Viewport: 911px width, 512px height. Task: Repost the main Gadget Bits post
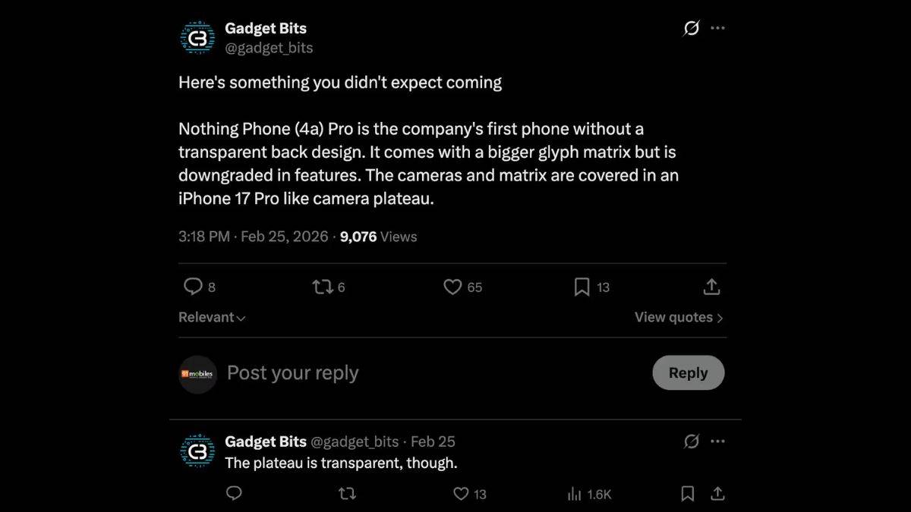(321, 287)
